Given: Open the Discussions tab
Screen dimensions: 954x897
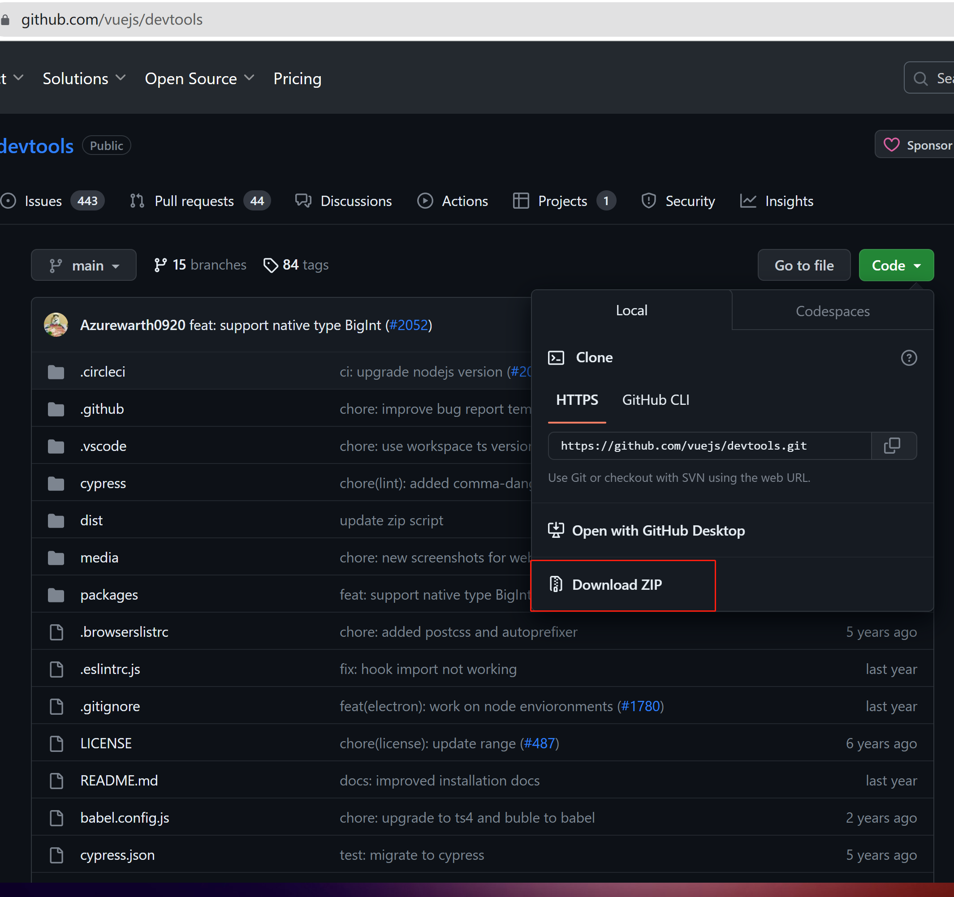Looking at the screenshot, I should click(344, 201).
